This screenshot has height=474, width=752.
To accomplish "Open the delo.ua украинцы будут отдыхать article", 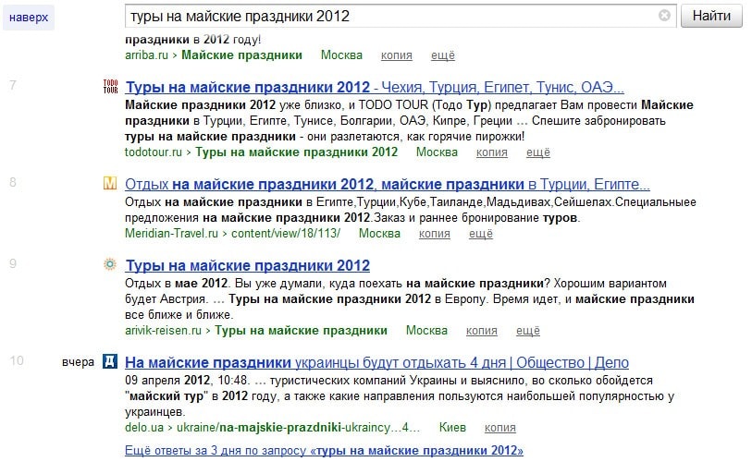I will (376, 362).
